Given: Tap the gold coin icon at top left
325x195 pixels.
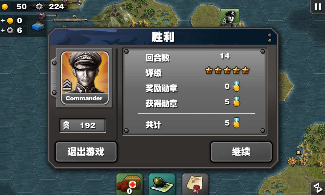Looking at the screenshot, I should 5,7.
